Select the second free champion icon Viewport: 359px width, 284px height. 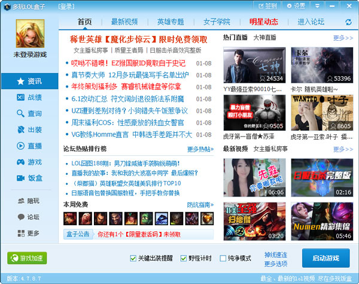85,219
